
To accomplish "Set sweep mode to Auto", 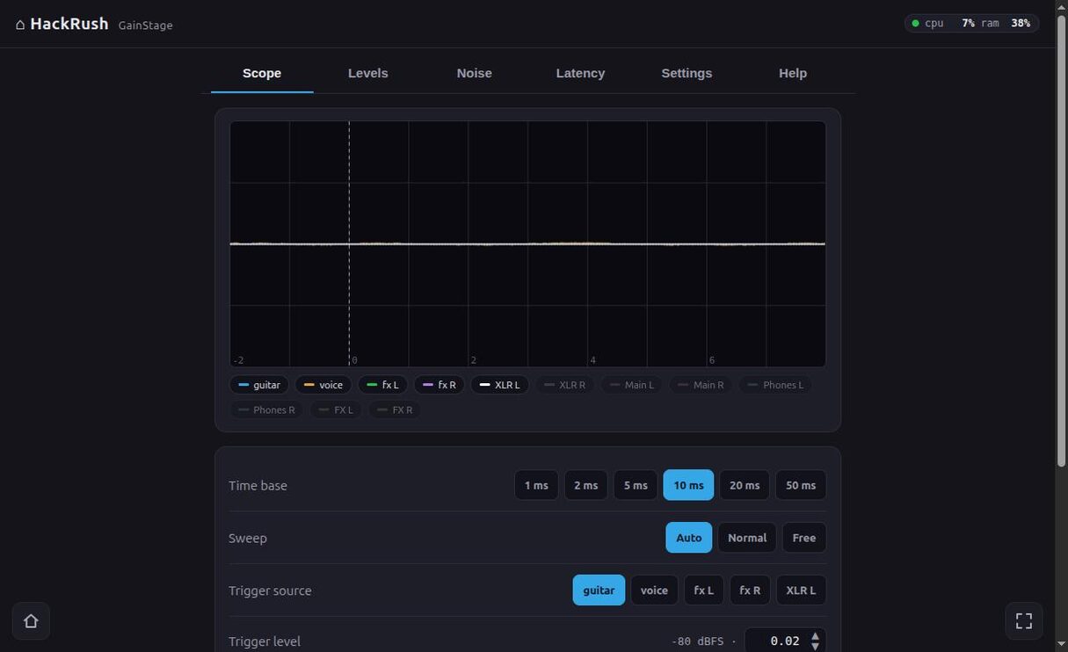I will (x=688, y=538).
